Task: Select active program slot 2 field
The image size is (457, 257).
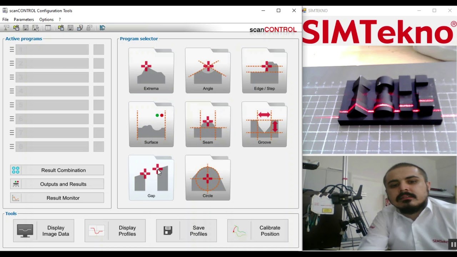Action: (52, 64)
